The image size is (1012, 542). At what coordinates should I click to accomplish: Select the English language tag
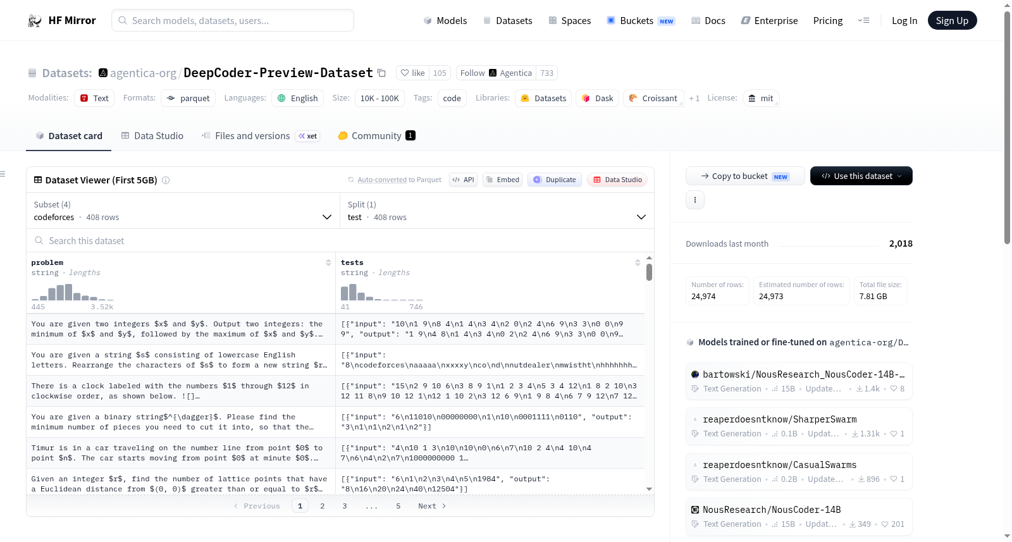tap(297, 98)
